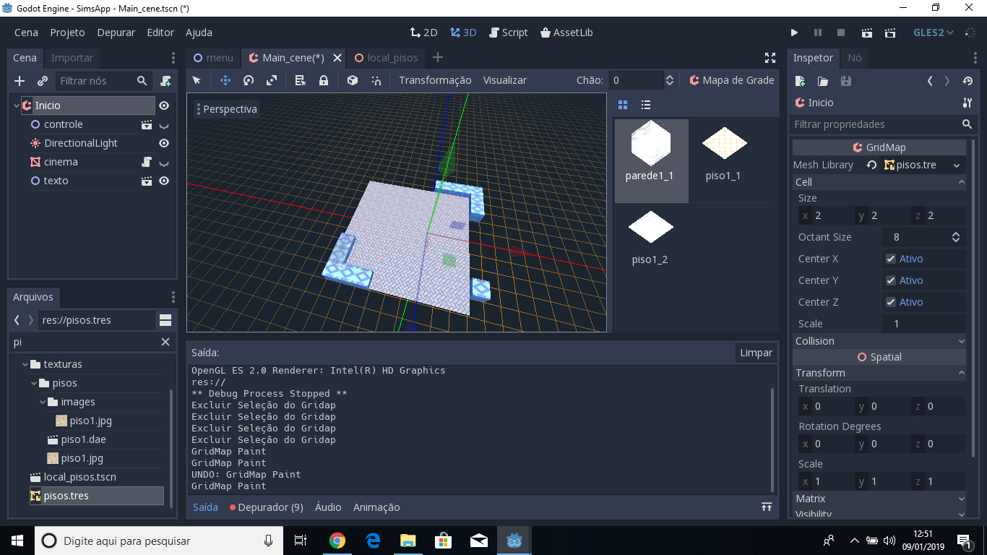Disable the Center X checkbox

coord(891,258)
